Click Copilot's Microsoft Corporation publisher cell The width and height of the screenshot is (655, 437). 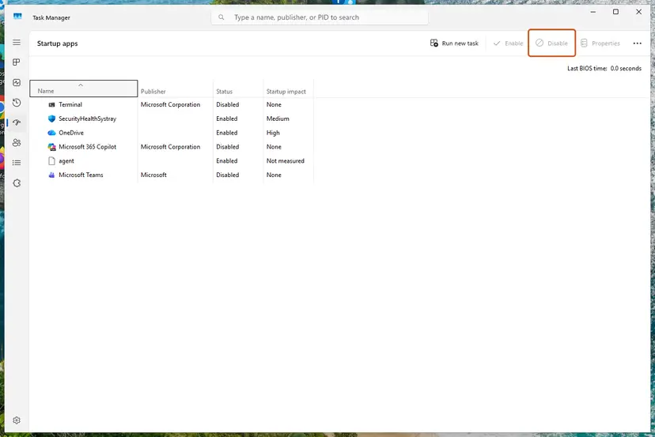[170, 147]
